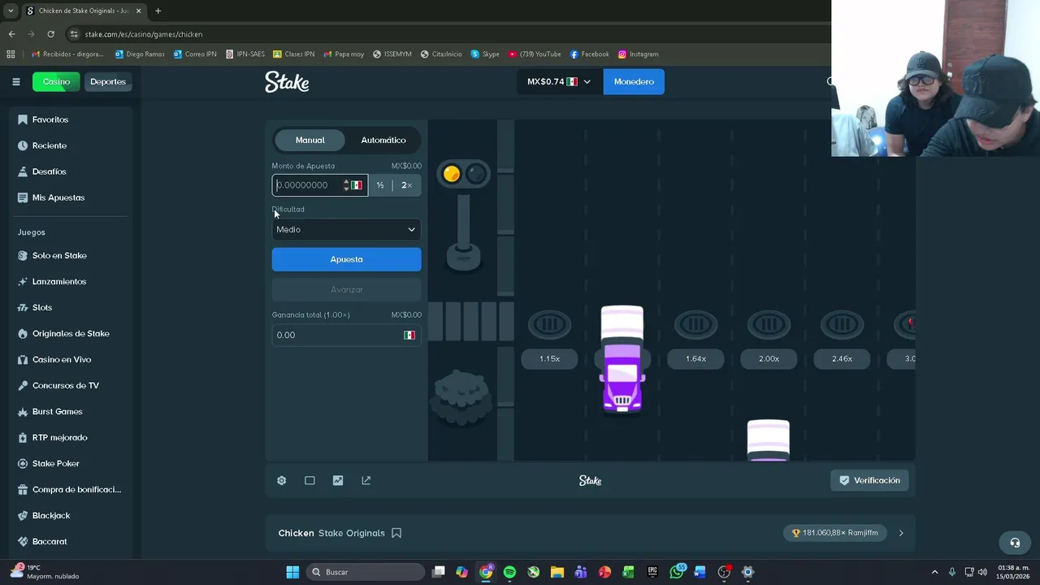Bookmark the Chicken game as favorite
1040x585 pixels.
396,533
